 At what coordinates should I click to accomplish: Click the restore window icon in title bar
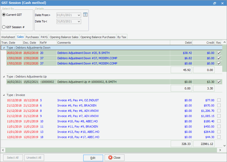pos(215,3)
